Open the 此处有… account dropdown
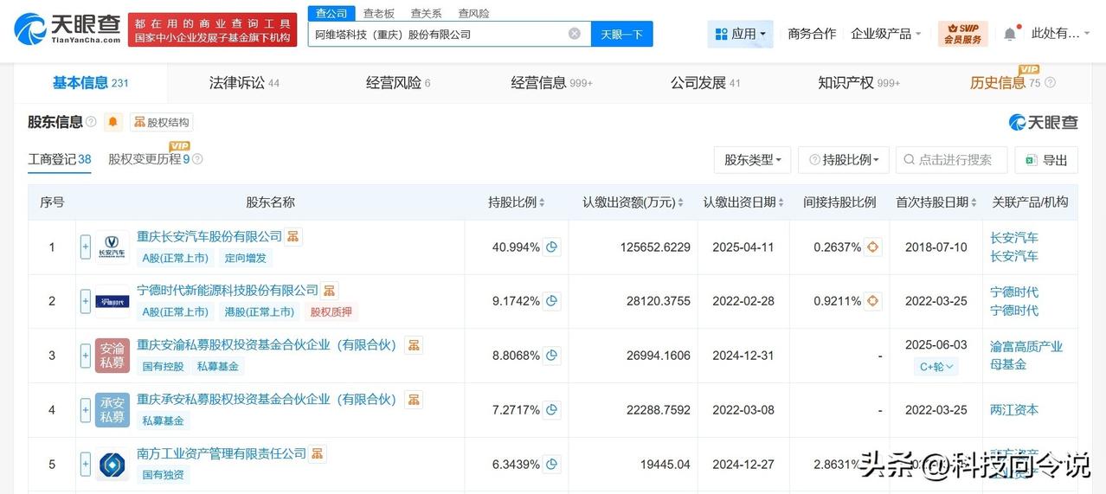Screen dimensions: 1106x494 point(1060,34)
